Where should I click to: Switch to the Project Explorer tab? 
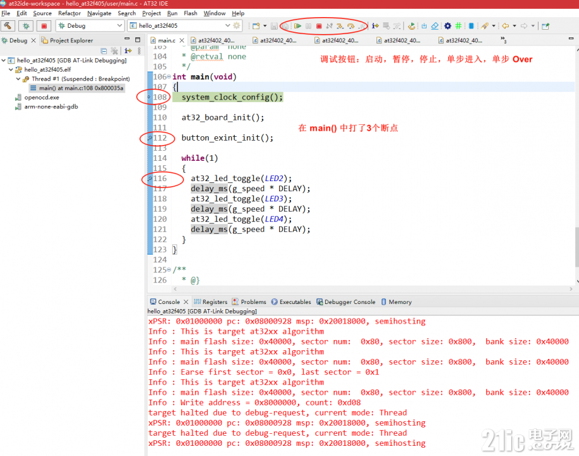[67, 41]
